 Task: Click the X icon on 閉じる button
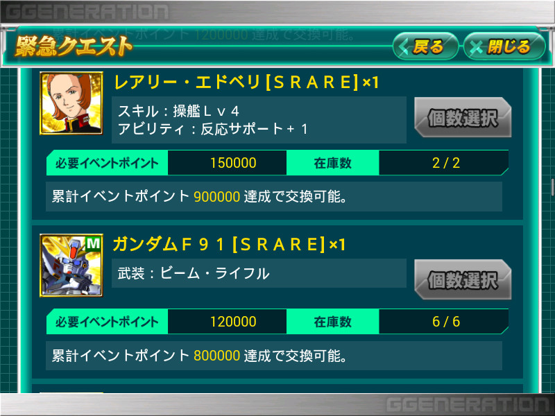(476, 47)
